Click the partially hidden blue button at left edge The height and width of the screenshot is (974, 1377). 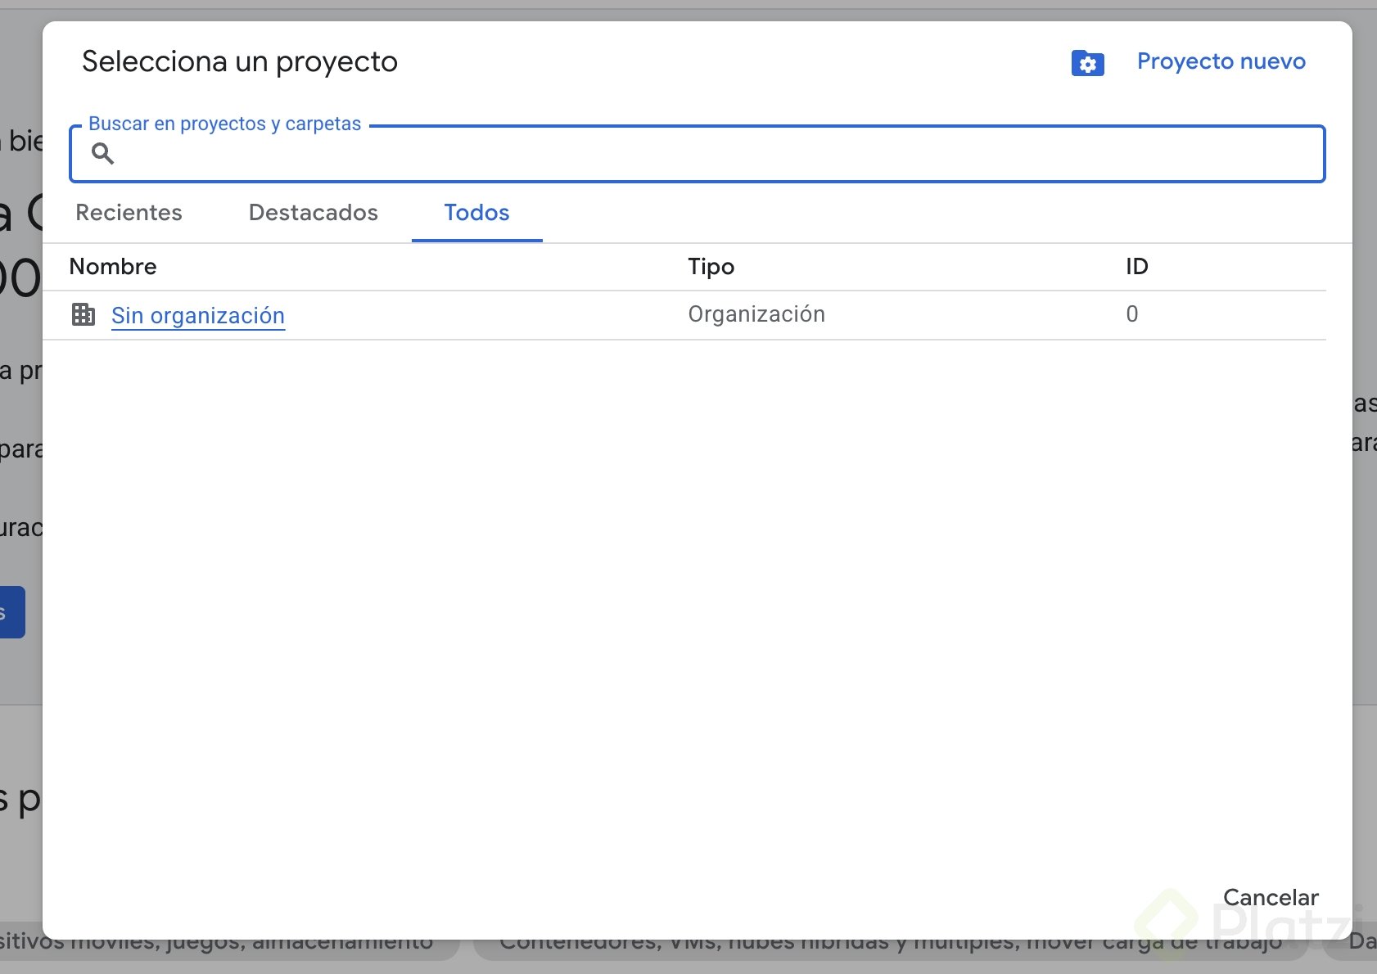(x=12, y=611)
